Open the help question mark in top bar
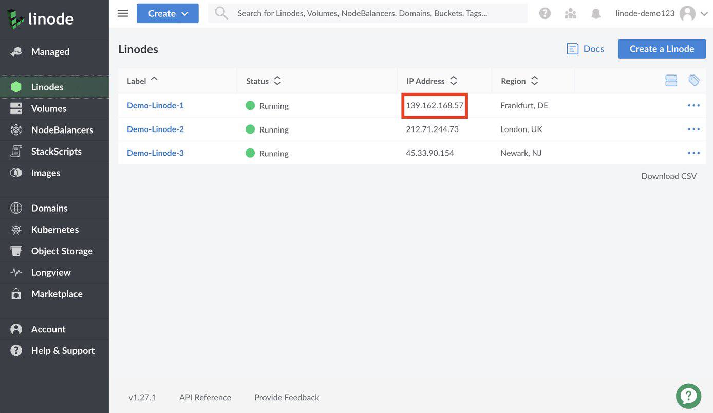This screenshot has height=413, width=713. (545, 13)
